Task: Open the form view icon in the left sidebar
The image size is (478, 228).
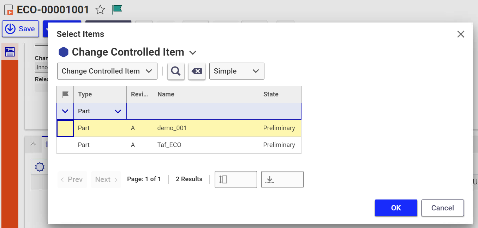Action: (x=10, y=52)
